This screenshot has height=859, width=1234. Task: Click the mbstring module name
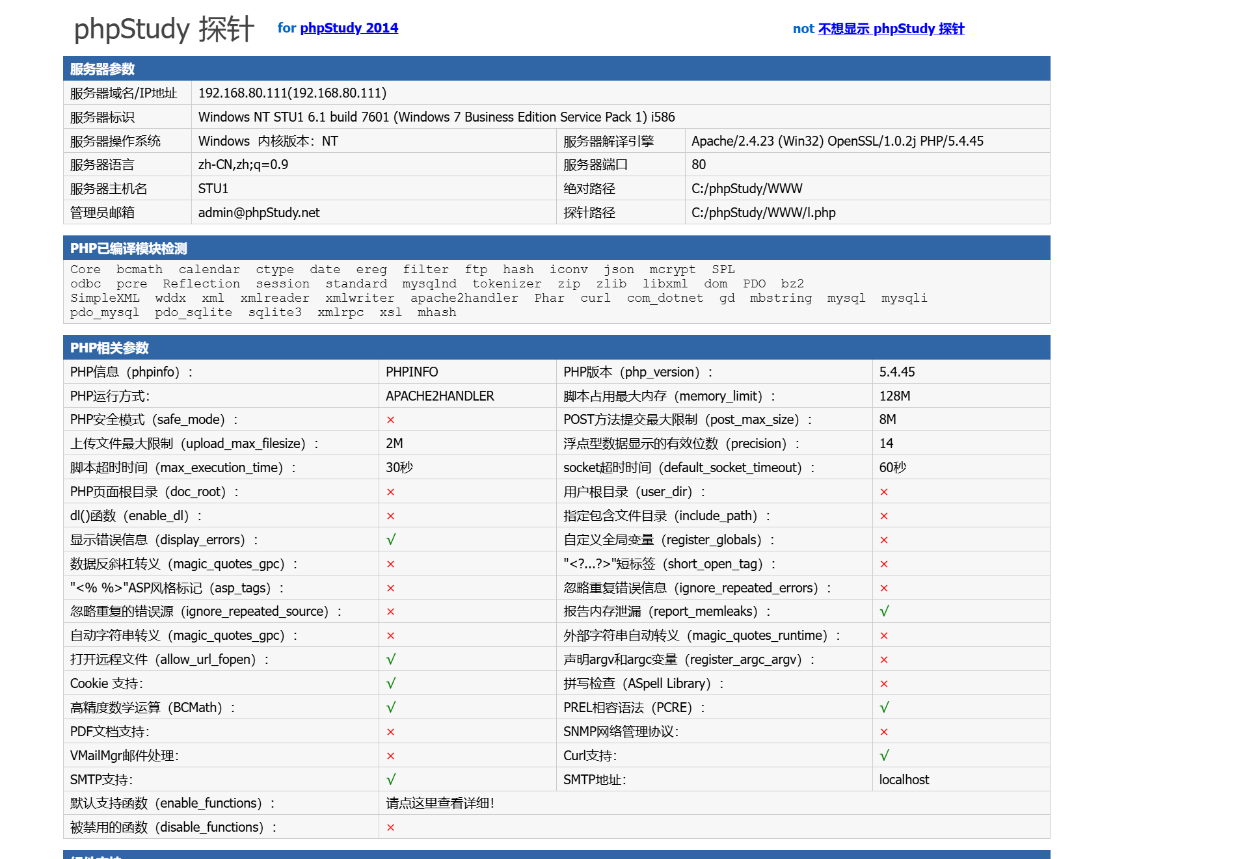click(781, 298)
